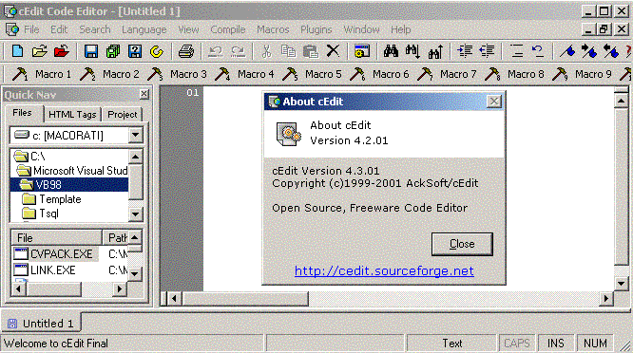This screenshot has width=633, height=353.
Task: Click the paste clipboard toolbar icon
Action: point(311,51)
